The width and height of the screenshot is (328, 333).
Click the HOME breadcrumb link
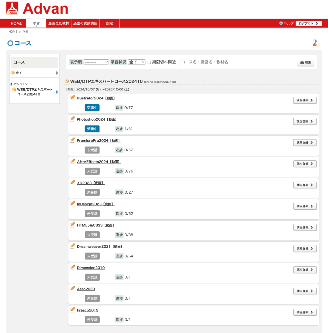click(13, 32)
